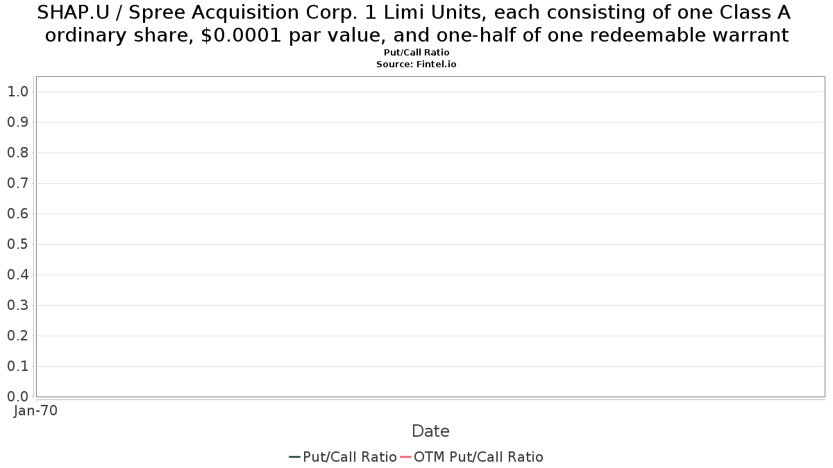Click the 0.2 y-axis tick label

tap(17, 336)
